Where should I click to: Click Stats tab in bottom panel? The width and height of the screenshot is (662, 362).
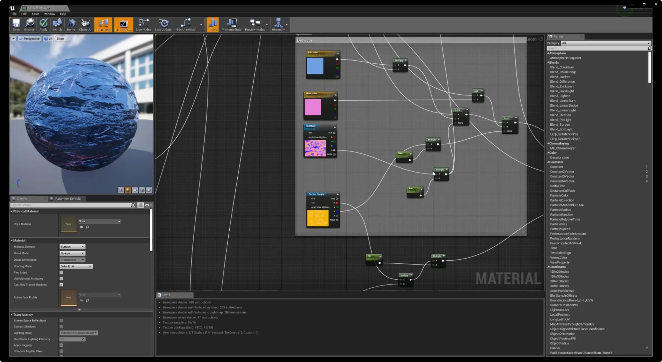(174, 295)
